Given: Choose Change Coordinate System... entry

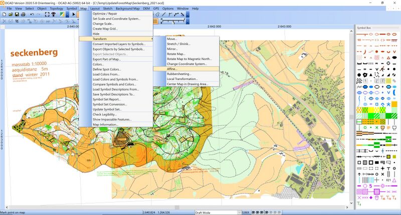Looking at the screenshot, I should 186,64.
